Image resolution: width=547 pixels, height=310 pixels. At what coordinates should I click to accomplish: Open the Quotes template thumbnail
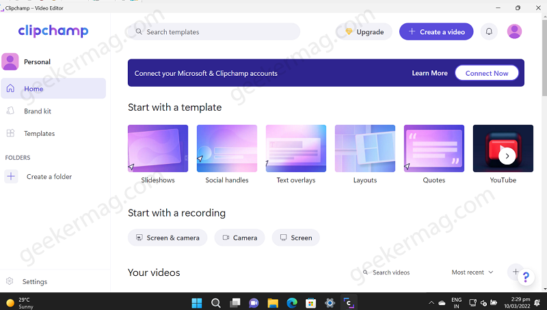434,148
